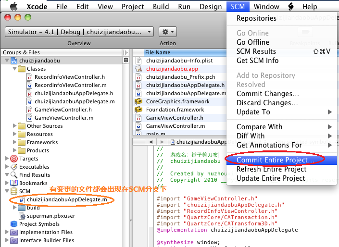Click the Foundation.framework toolbox icon
This screenshot has width=339, height=247.
(138, 110)
